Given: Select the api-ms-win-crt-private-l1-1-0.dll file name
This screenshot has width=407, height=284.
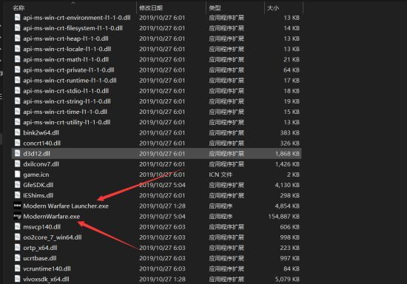Looking at the screenshot, I should tap(69, 70).
